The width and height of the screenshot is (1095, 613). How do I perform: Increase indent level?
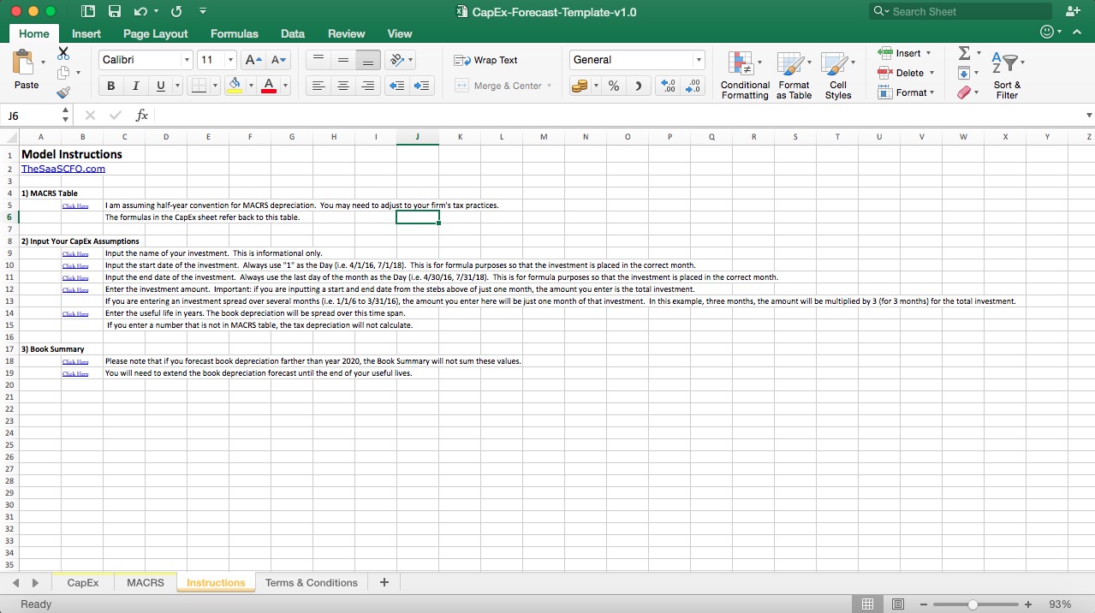coord(421,86)
